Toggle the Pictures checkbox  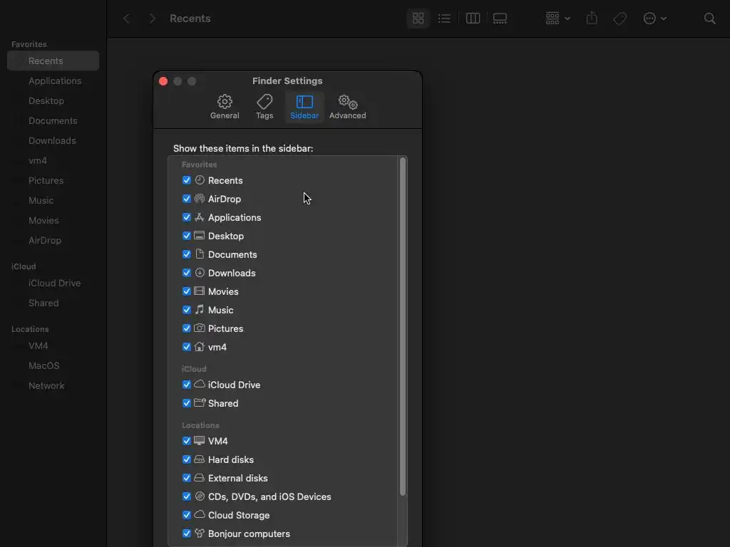tap(187, 329)
